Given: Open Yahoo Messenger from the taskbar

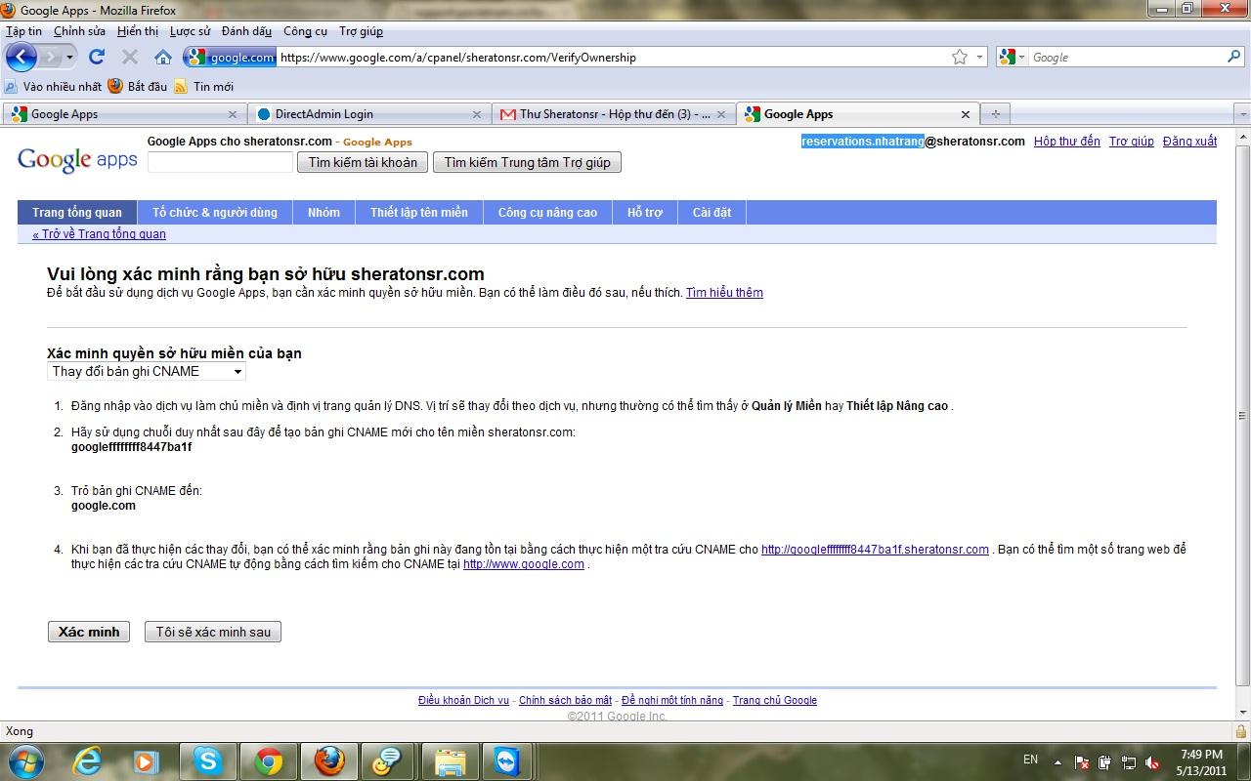Looking at the screenshot, I should [388, 761].
